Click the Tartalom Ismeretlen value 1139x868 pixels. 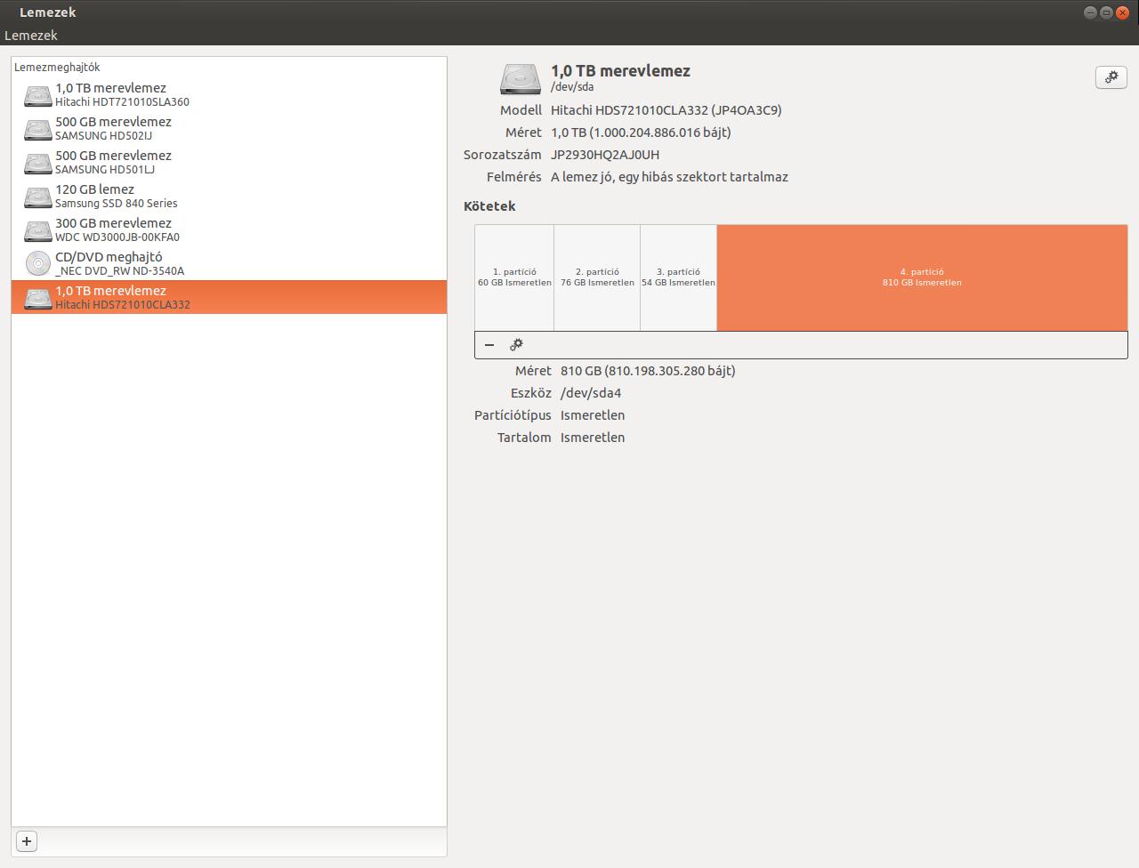pyautogui.click(x=593, y=438)
